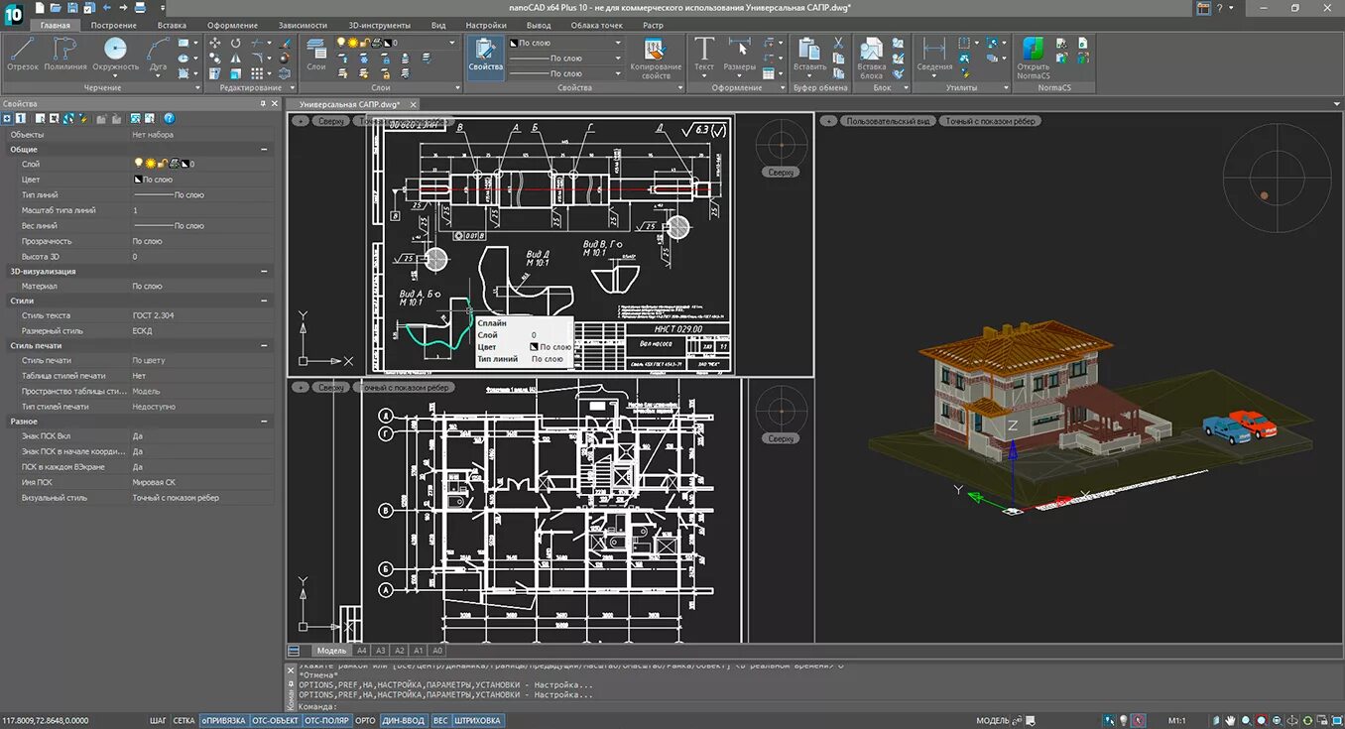
Task: Open the color По слою dropdown in ribbon
Action: pos(618,43)
